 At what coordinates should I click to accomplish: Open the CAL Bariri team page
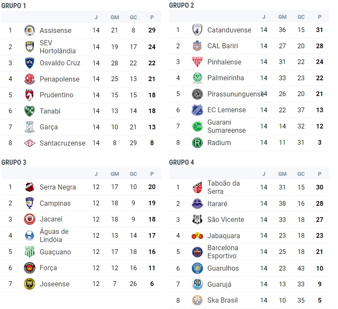222,46
